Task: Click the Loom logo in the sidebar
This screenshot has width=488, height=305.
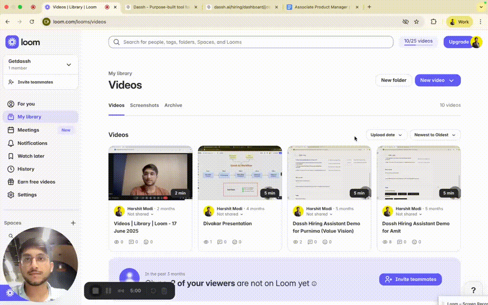Action: (23, 42)
